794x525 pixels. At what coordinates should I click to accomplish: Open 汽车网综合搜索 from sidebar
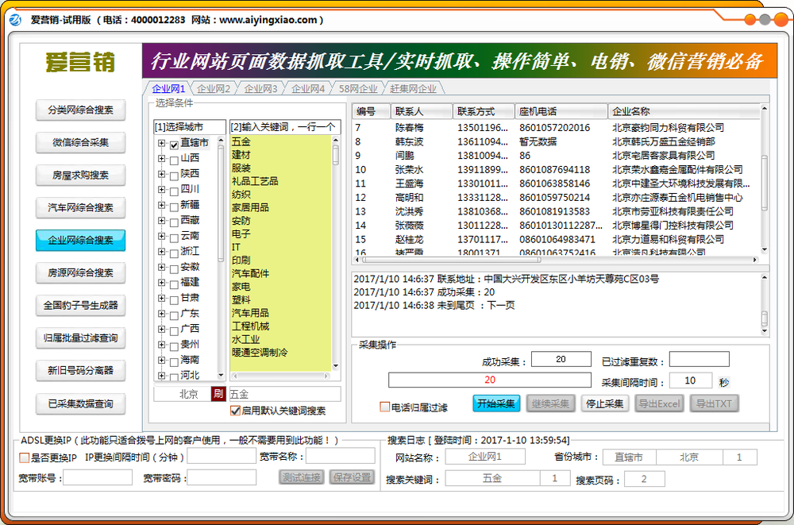click(x=80, y=208)
